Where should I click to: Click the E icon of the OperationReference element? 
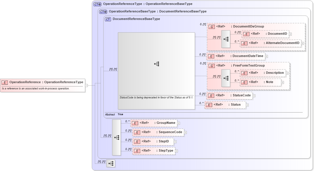pyautogui.click(x=4, y=82)
